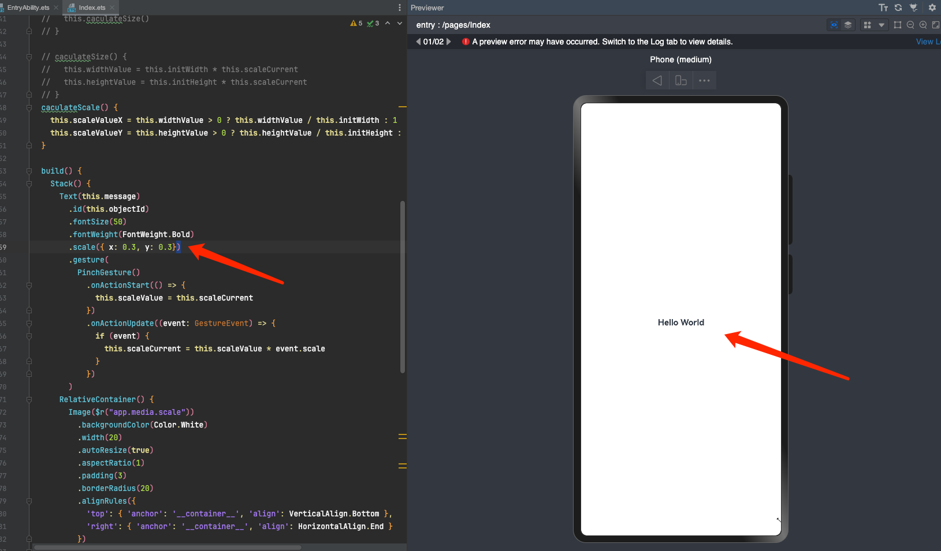Toggle the inspector eye view mode

(x=834, y=25)
